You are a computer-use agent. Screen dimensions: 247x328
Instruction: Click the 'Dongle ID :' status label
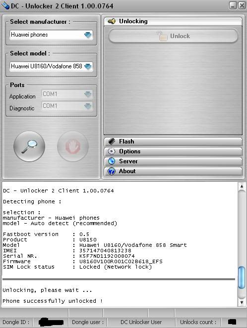[x=16, y=322]
